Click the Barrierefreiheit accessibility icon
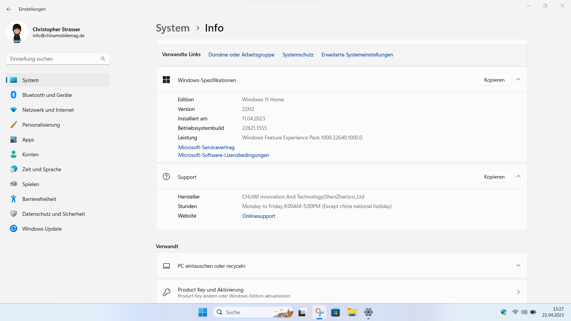Viewport: 571px width, 321px height. tap(13, 199)
